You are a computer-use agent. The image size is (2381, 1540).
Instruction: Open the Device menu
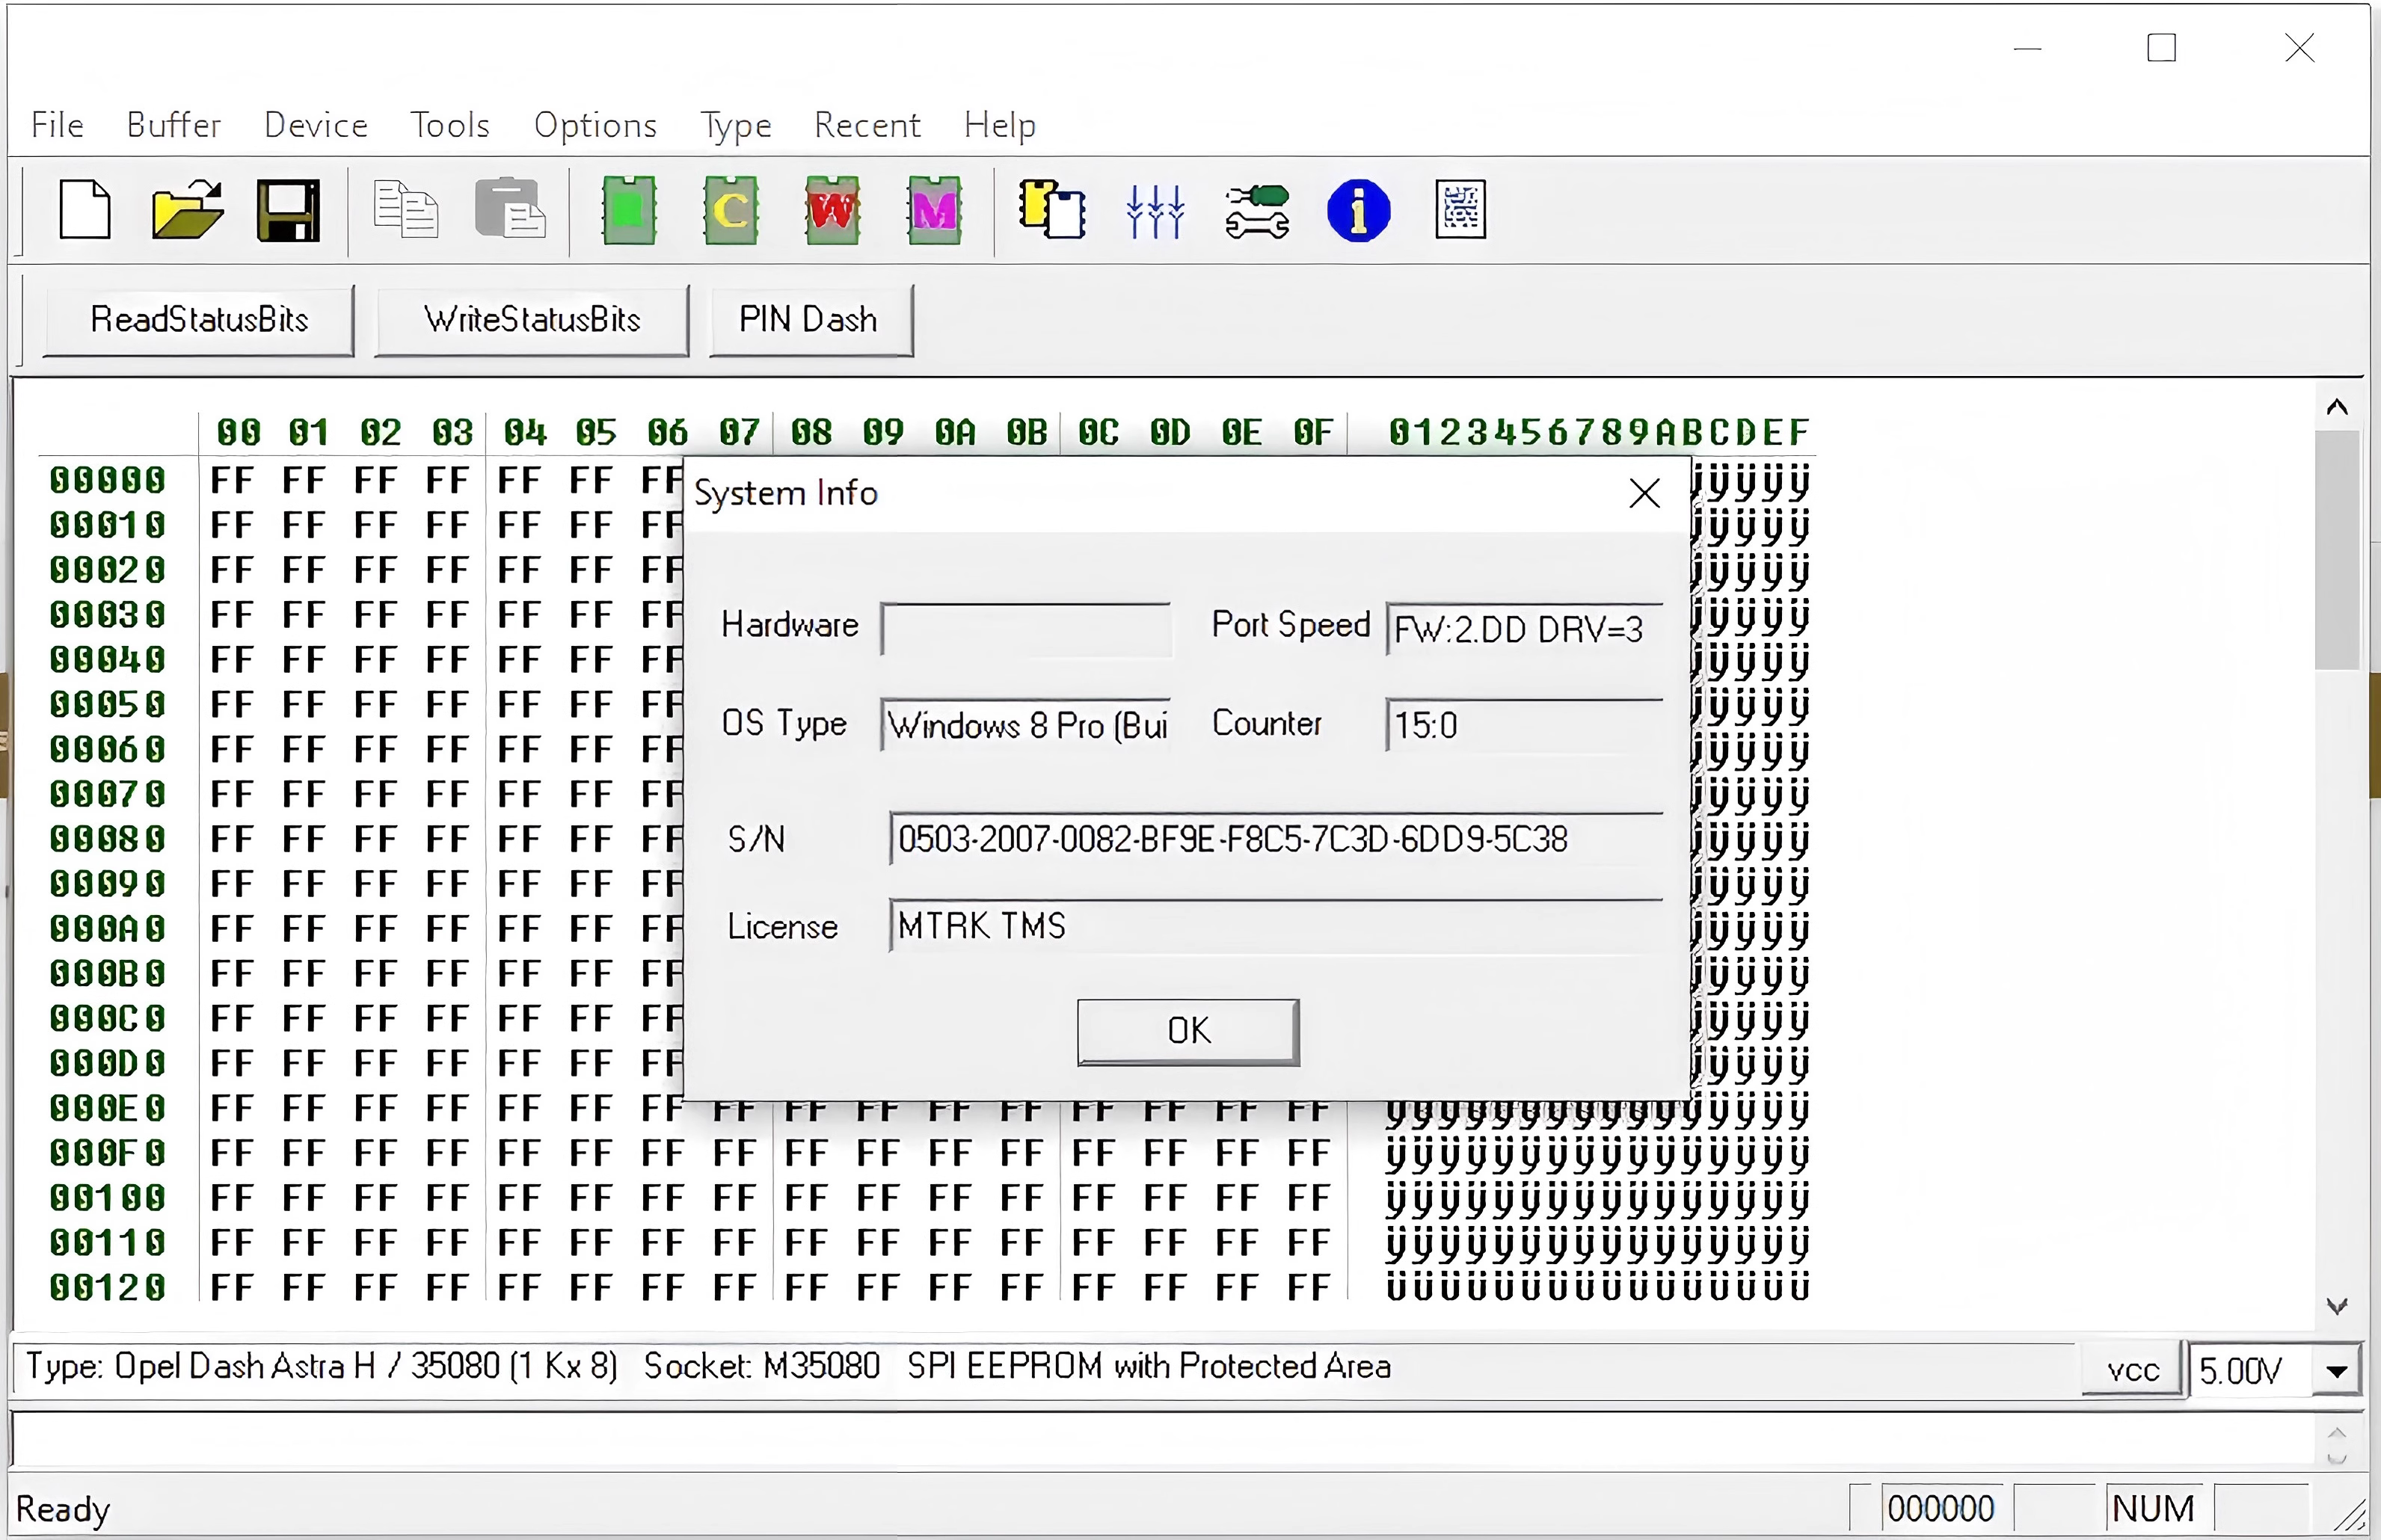pyautogui.click(x=316, y=125)
